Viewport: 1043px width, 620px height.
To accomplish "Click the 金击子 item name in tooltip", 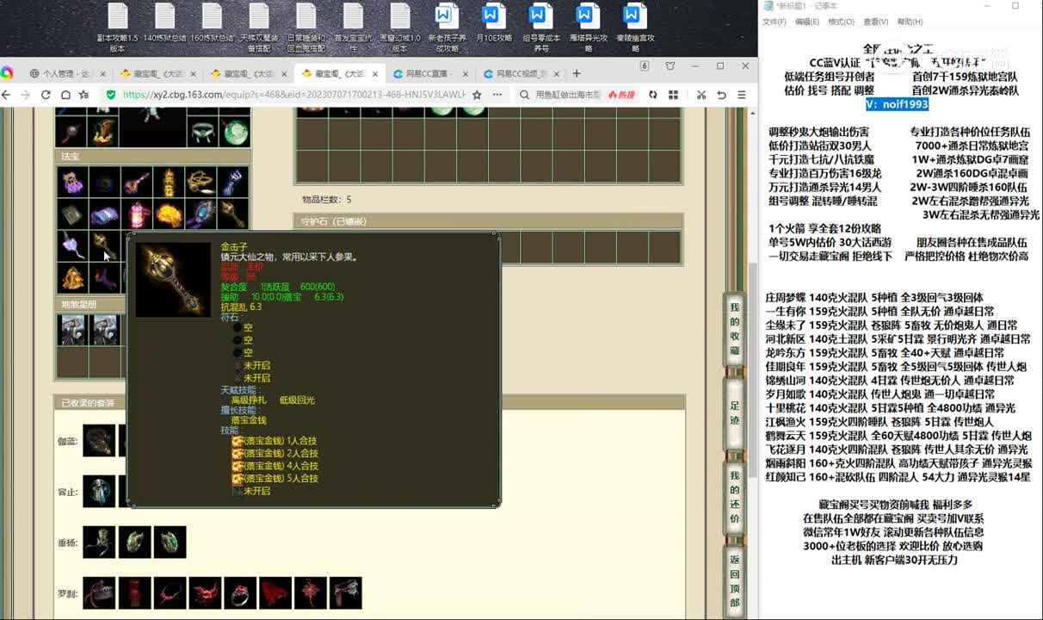I will 235,247.
